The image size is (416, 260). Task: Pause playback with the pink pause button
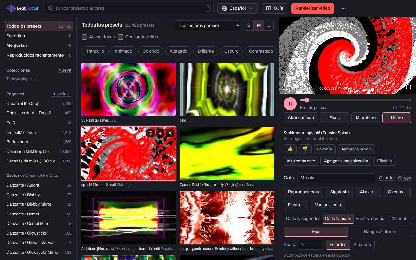click(x=290, y=104)
